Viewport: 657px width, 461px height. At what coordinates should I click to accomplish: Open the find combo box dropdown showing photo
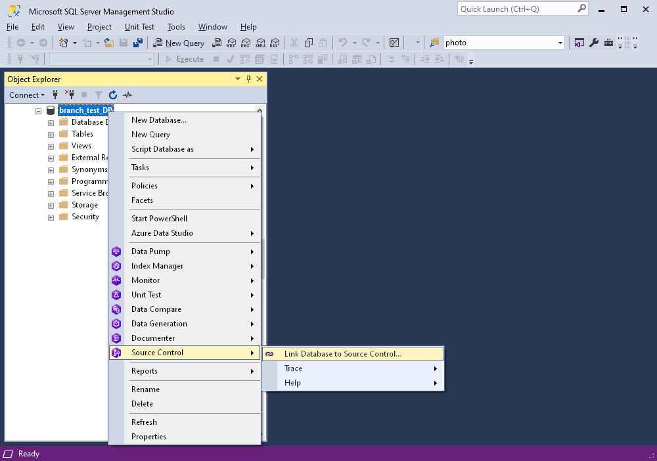coord(560,43)
